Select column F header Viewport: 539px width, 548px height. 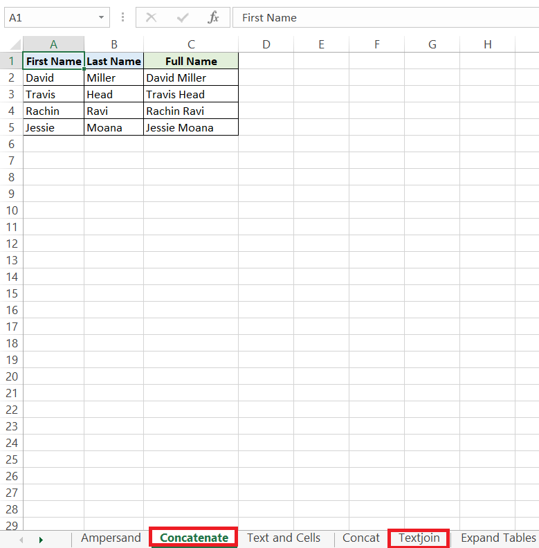[377, 44]
